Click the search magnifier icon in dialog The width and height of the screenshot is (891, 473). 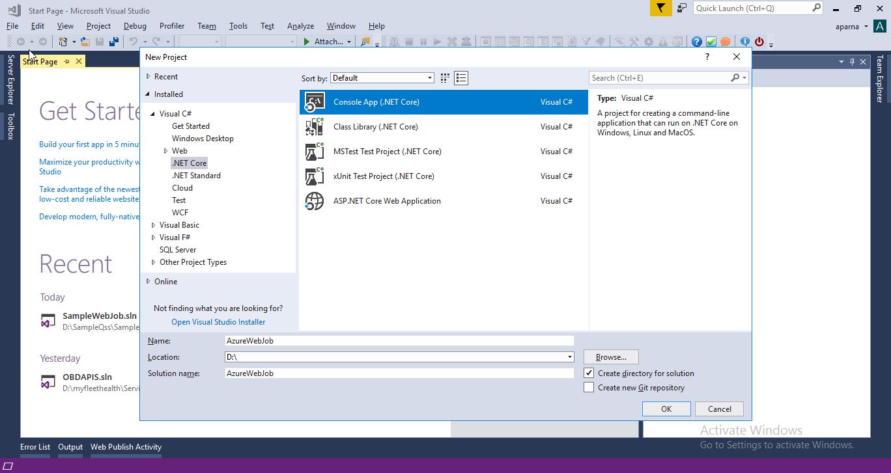click(x=735, y=78)
